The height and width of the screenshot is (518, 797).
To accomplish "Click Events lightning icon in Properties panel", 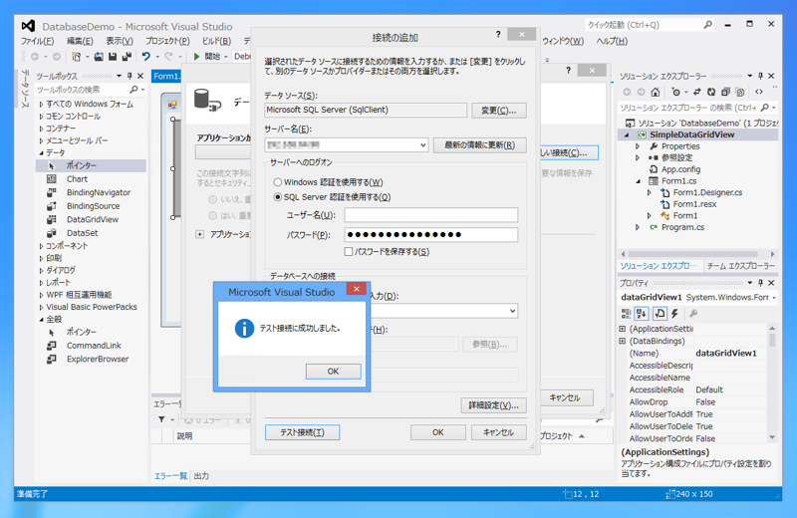I will click(x=674, y=314).
